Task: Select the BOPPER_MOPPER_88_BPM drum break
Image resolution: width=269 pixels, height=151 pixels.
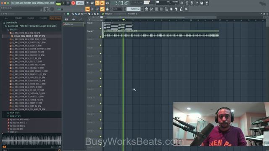Action: coord(31,49)
